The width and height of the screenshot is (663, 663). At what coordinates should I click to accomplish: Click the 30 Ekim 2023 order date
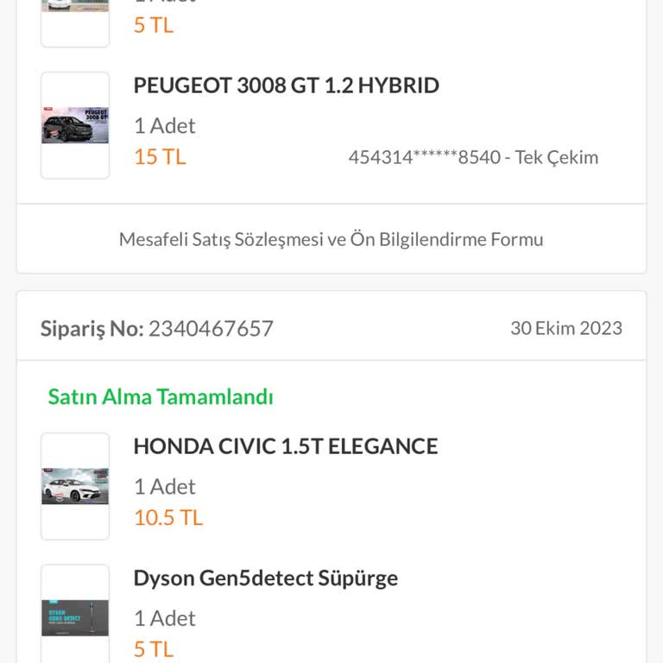[565, 328]
